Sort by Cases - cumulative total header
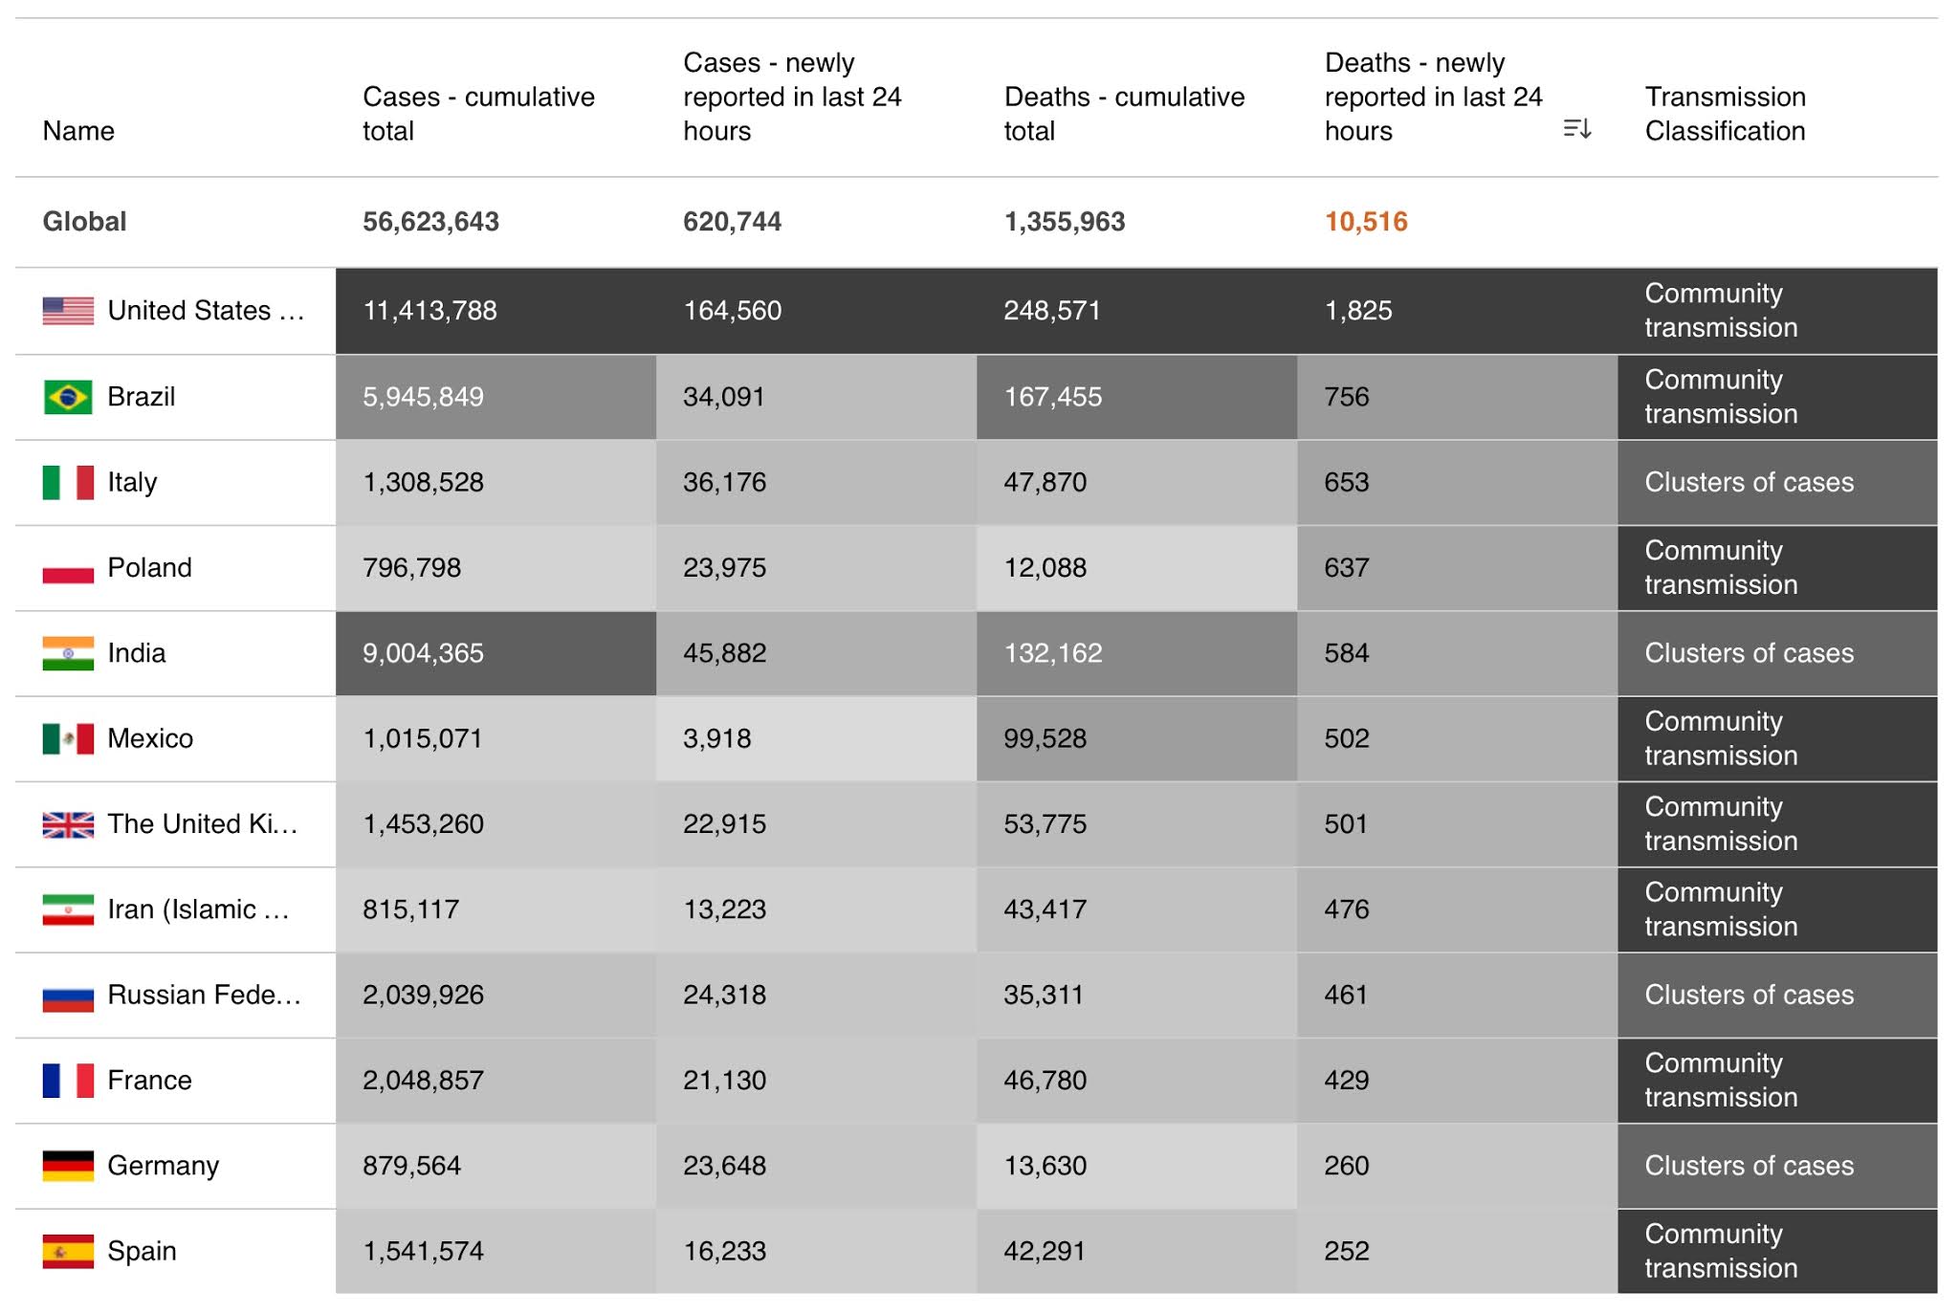The width and height of the screenshot is (1959, 1314). coord(478,114)
